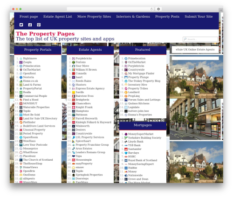Click the Barclays favicon icon
Viewport: 233px width, 197px height.
click(126, 153)
